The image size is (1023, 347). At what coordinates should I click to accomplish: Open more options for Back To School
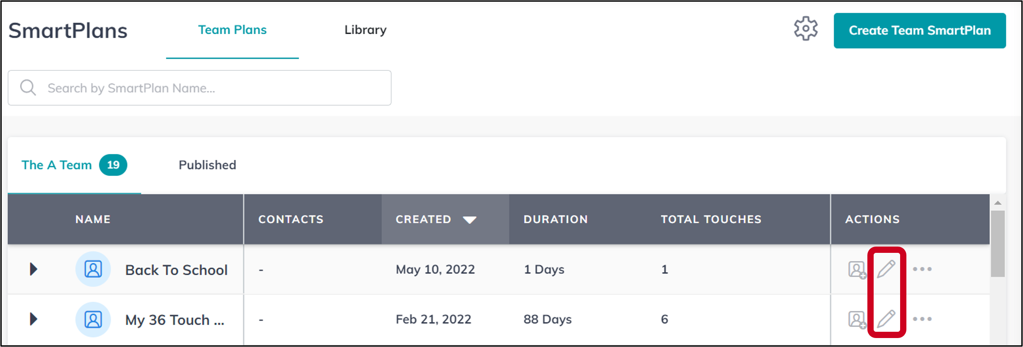pyautogui.click(x=922, y=269)
